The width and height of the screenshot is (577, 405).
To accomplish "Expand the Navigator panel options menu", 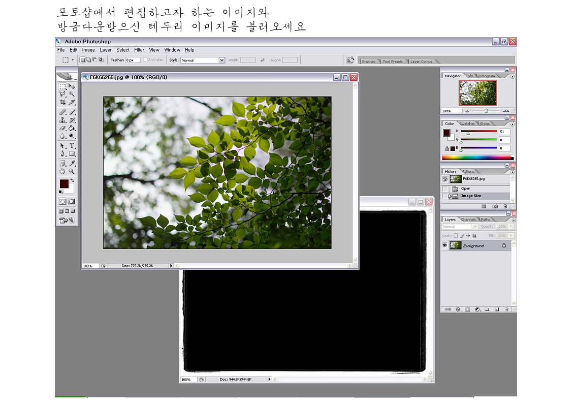I will tap(512, 76).
